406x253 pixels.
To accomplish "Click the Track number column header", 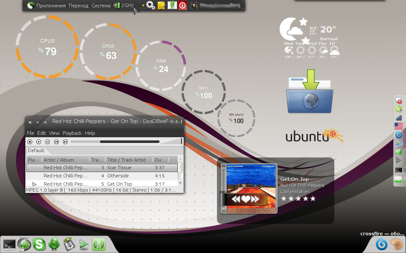I will (97, 160).
